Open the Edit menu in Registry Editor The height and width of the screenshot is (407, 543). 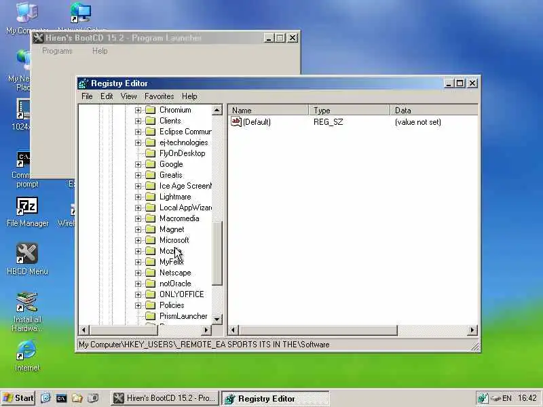[107, 96]
